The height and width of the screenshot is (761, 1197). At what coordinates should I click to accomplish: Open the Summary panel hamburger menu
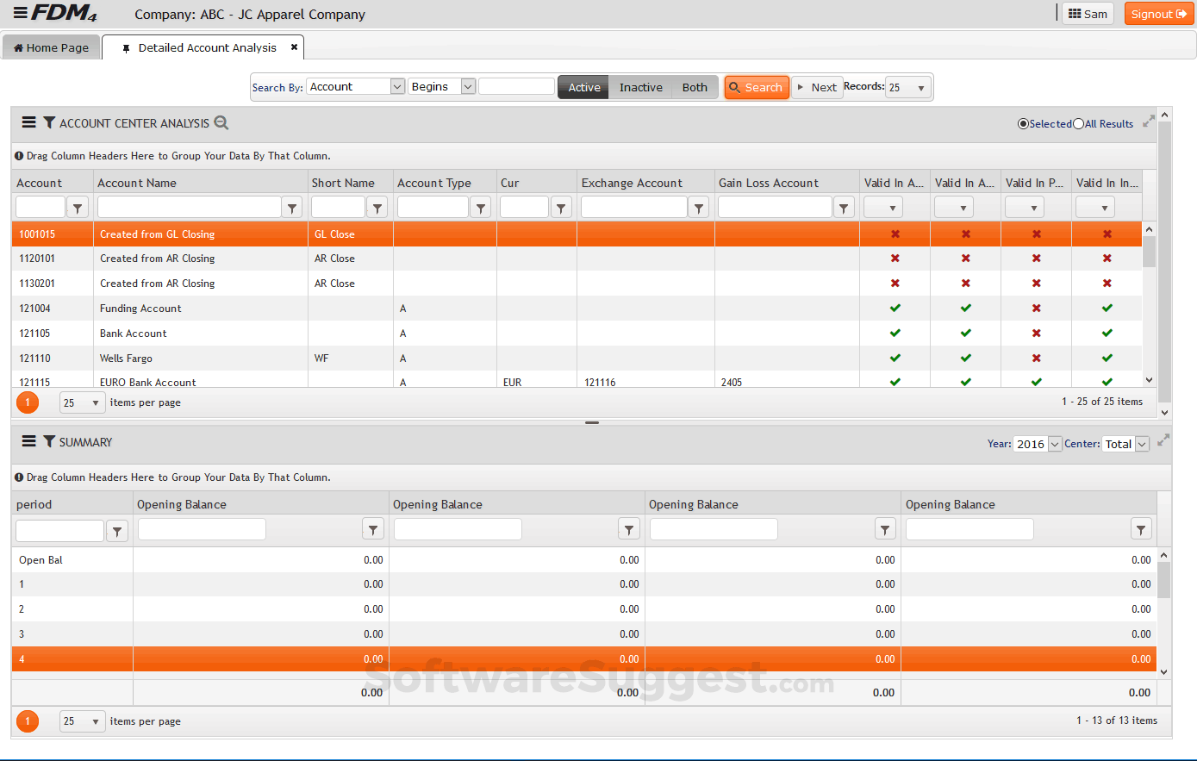(28, 442)
